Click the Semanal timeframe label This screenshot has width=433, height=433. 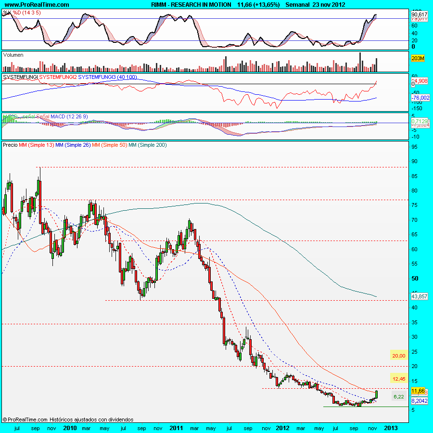298,5
